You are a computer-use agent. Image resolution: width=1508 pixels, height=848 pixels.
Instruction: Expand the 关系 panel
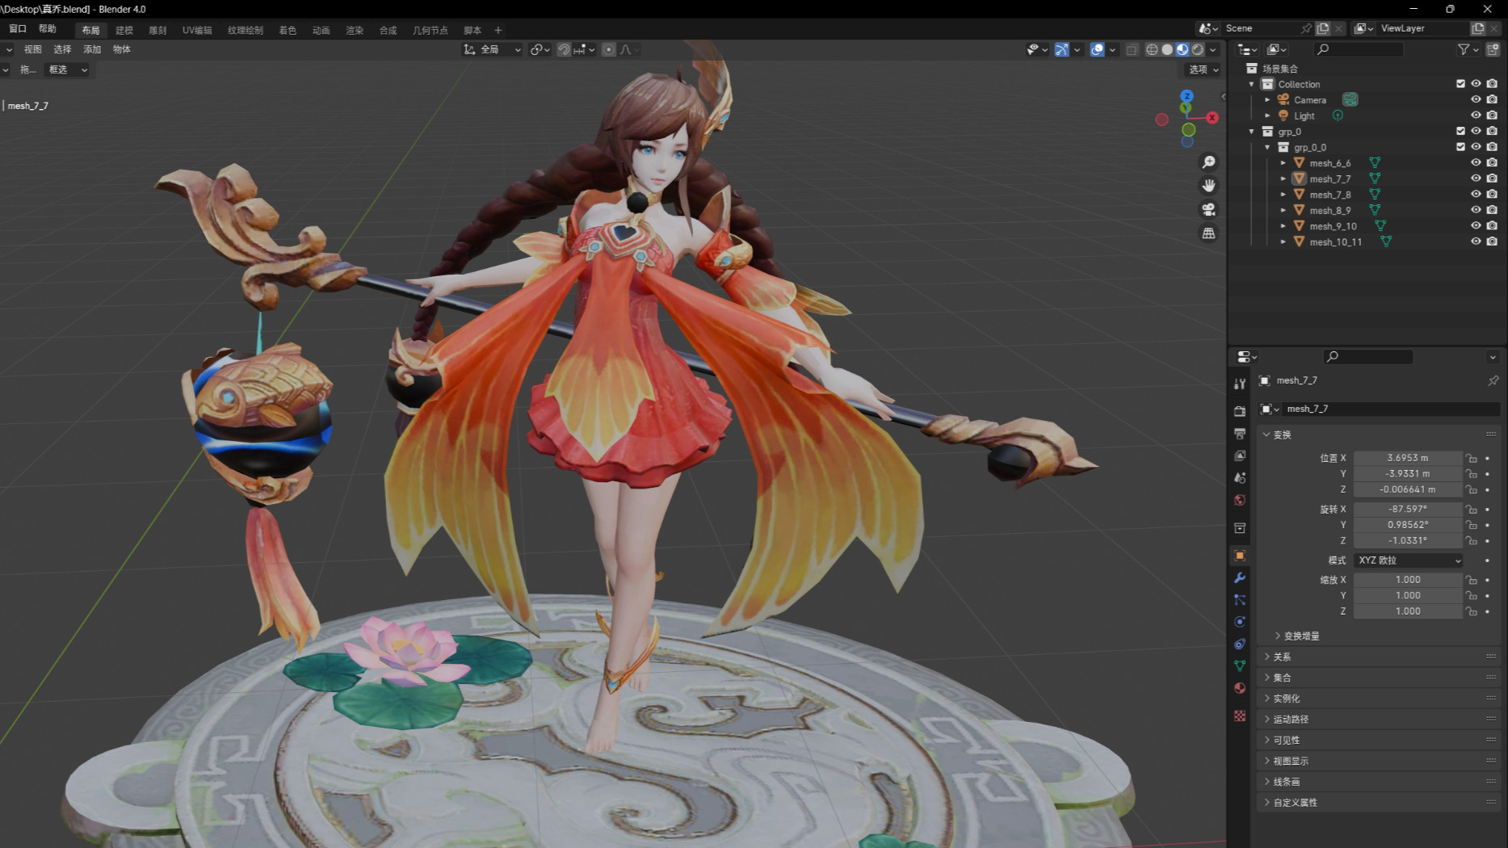[x=1282, y=657]
